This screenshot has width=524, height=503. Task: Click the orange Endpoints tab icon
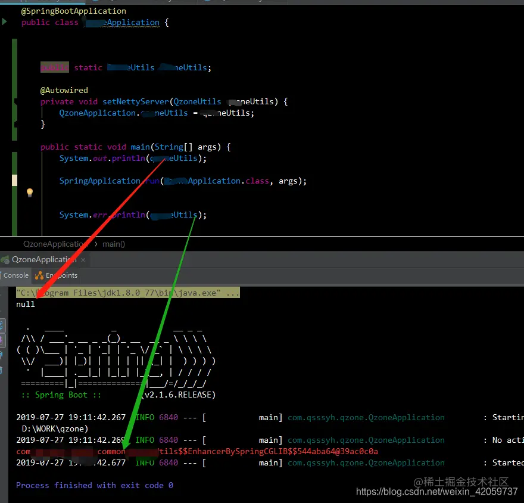39,275
